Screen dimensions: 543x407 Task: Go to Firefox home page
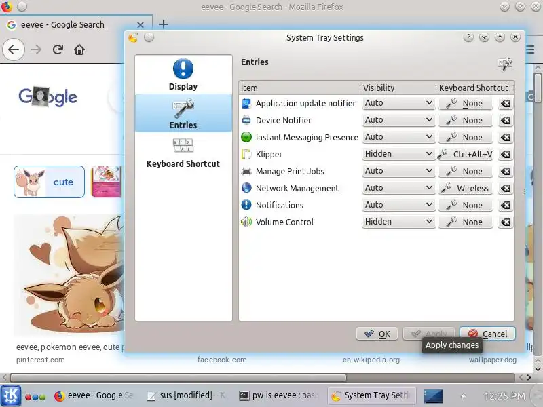(x=79, y=50)
